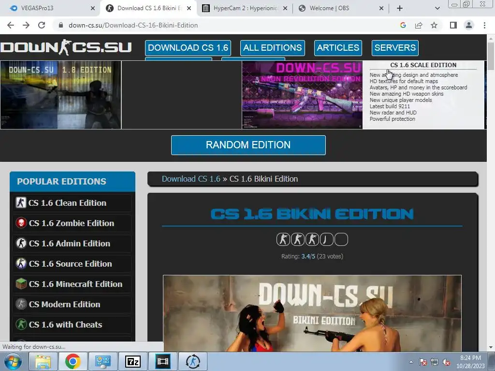
Task: Go back with the browser back arrow
Action: [x=11, y=25]
